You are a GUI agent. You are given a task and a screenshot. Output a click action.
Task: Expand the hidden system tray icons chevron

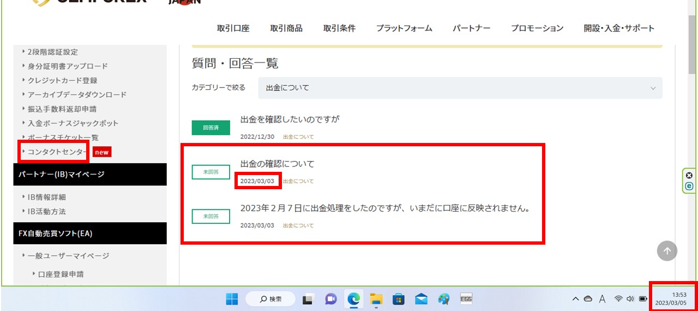click(x=575, y=298)
